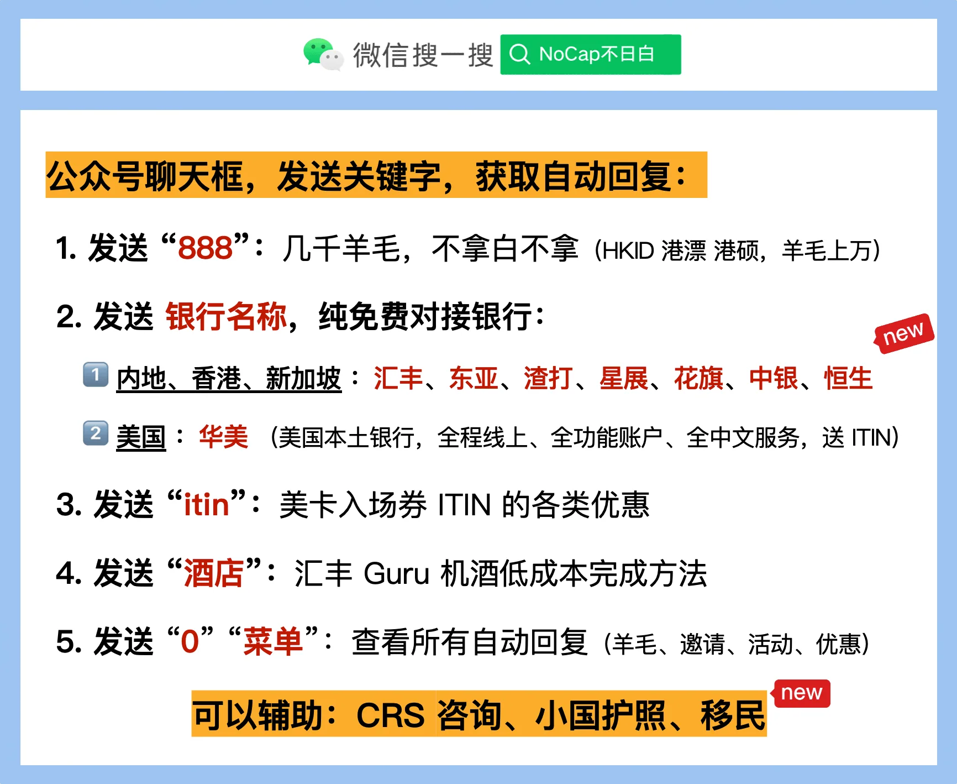The image size is (957, 784).
Task: Click the underlined 美国 text
Action: tap(141, 438)
